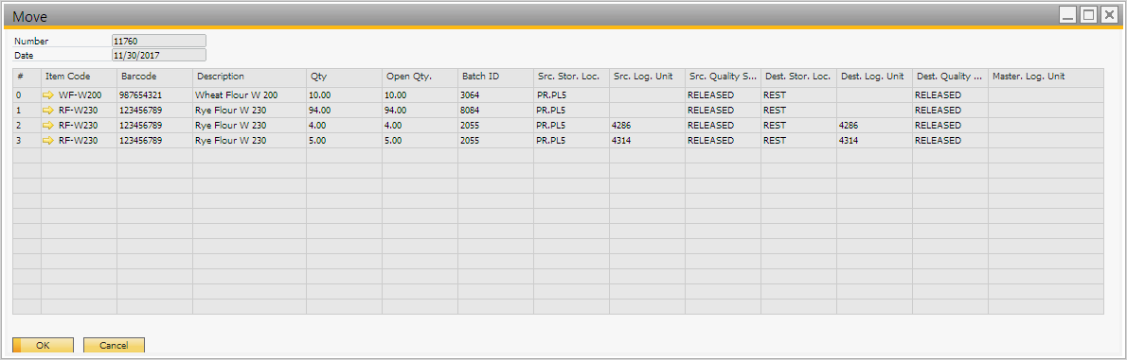Image resolution: width=1127 pixels, height=360 pixels.
Task: Click the Qty column header
Action: (x=344, y=77)
